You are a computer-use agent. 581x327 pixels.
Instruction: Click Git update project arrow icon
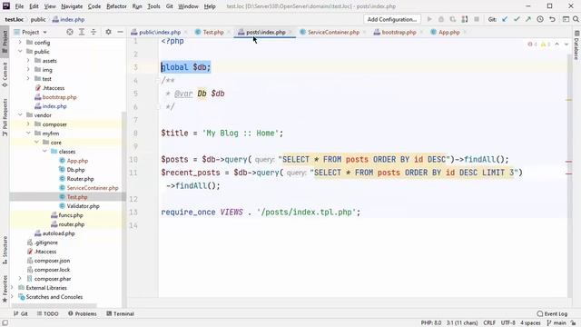tap(505, 19)
